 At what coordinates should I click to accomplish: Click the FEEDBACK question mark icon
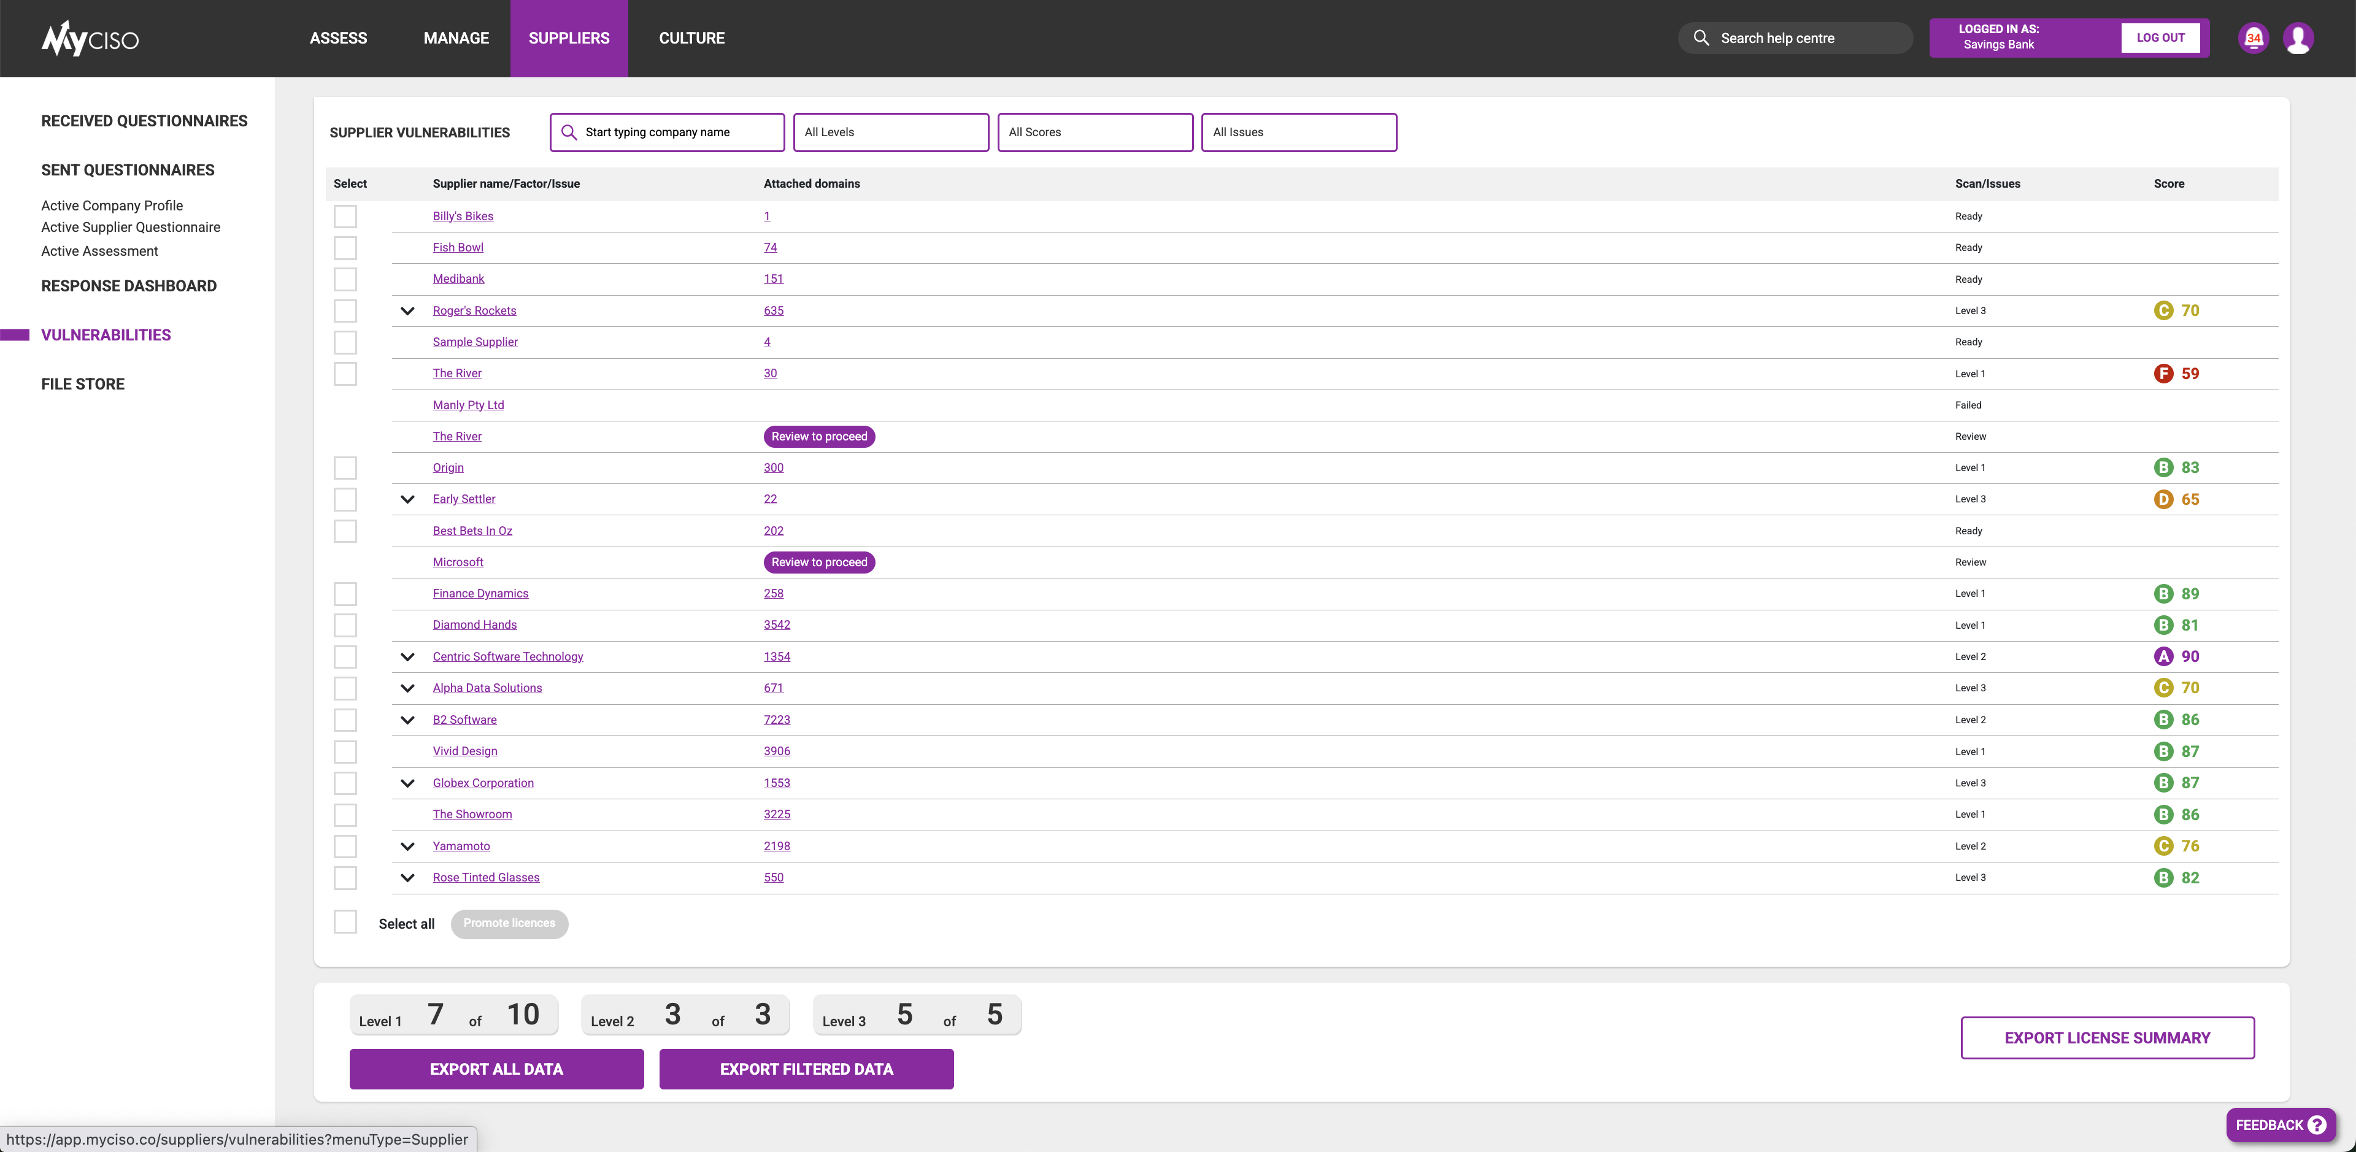(x=2317, y=1124)
